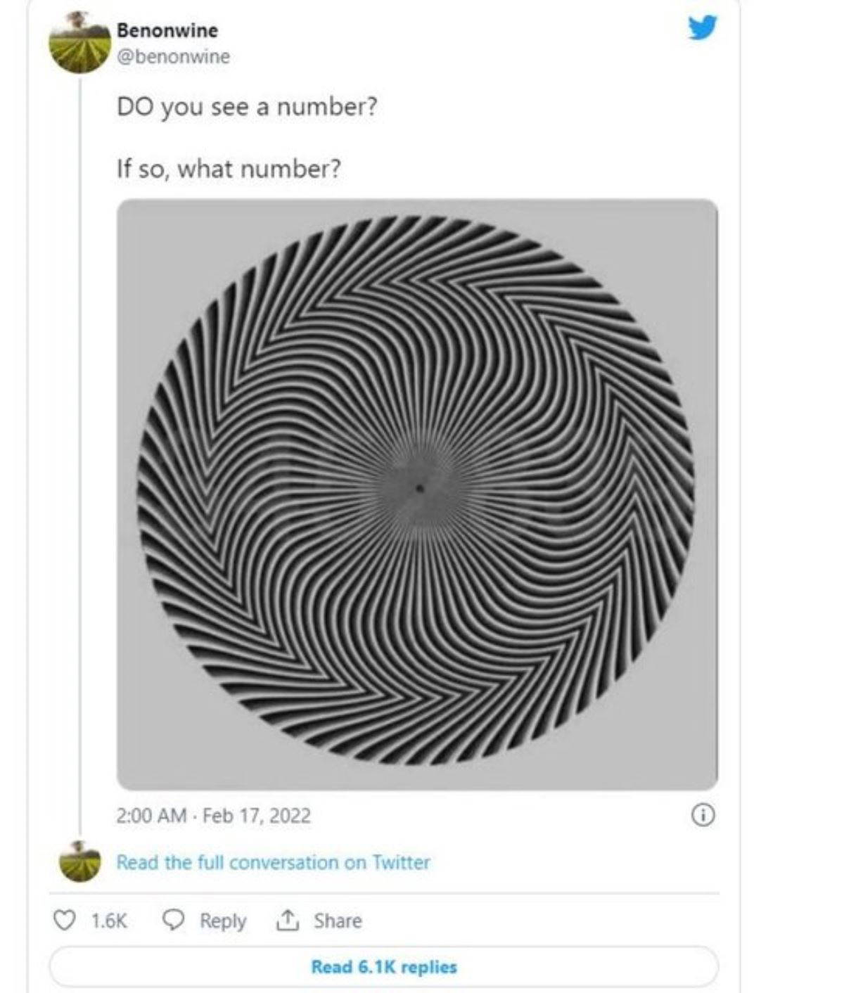Click the blue Twitter bird logo

tap(701, 27)
